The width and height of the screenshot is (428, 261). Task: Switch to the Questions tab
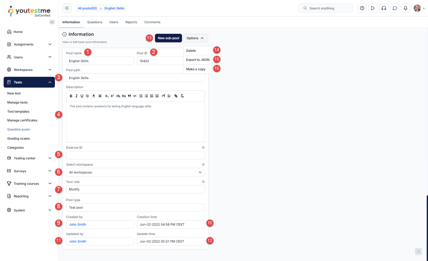click(x=94, y=22)
